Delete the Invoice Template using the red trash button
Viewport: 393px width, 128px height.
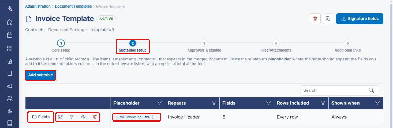pyautogui.click(x=315, y=19)
